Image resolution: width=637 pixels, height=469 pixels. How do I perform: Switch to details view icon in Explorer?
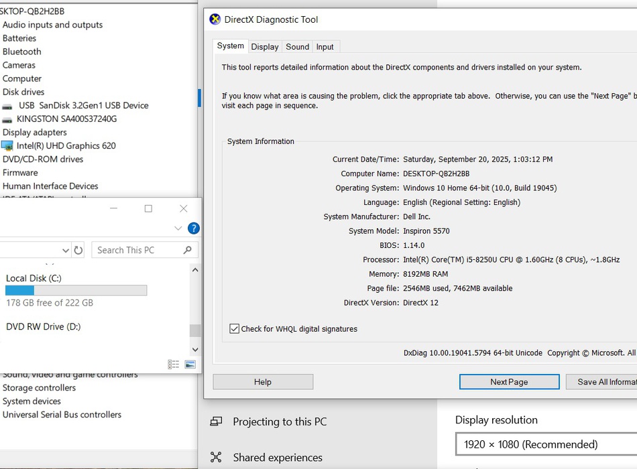(x=174, y=364)
